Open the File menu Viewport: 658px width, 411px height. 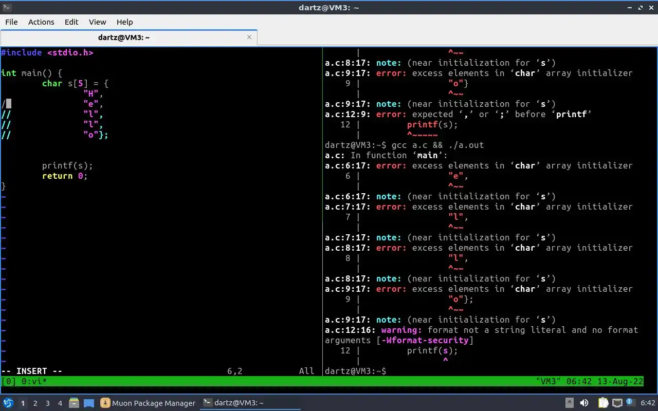pyautogui.click(x=11, y=22)
